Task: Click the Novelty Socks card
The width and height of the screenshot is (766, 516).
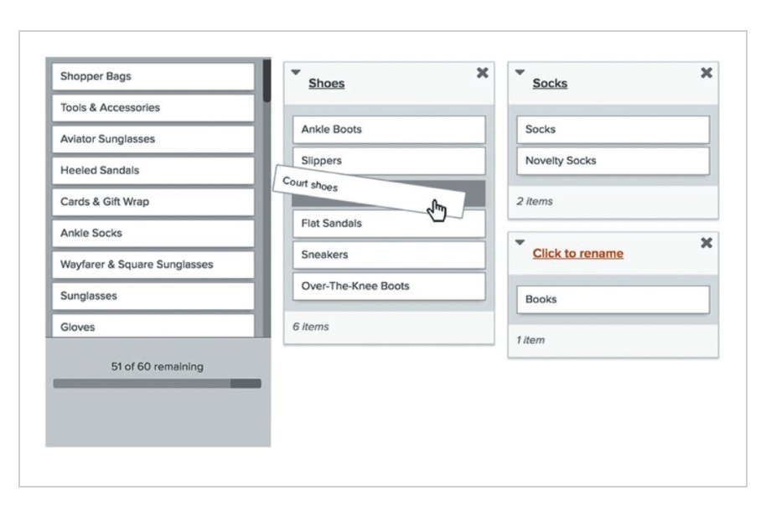Action: (x=613, y=161)
